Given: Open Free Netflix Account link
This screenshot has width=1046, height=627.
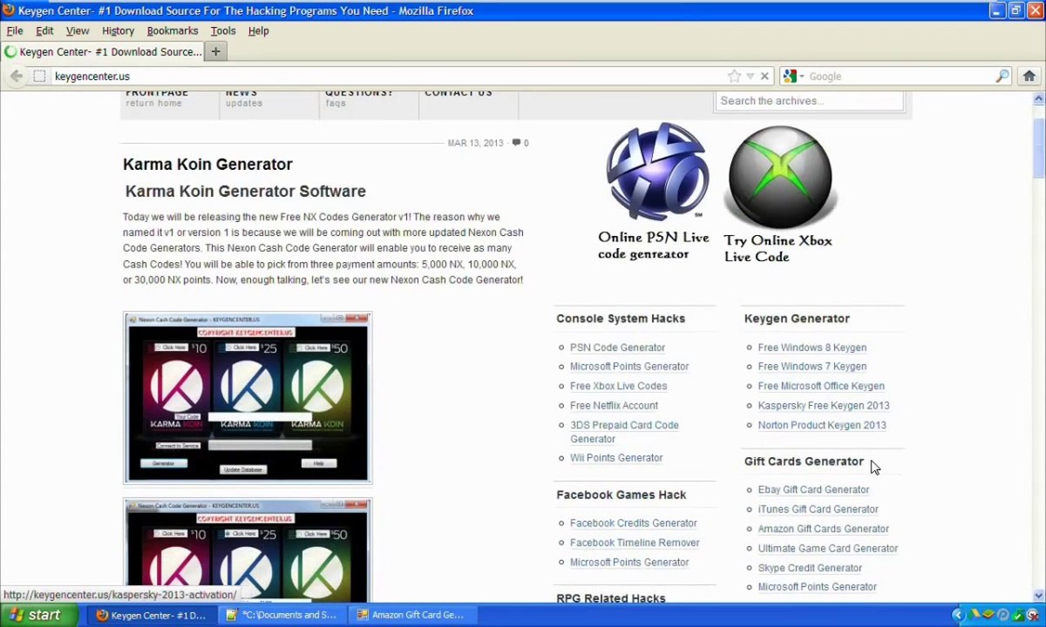Looking at the screenshot, I should click(614, 406).
